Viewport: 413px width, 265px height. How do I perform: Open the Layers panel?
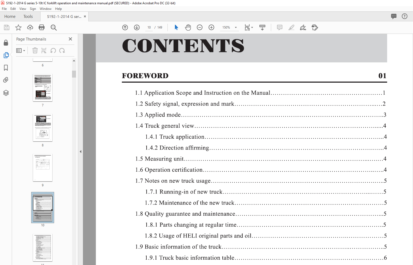6,93
